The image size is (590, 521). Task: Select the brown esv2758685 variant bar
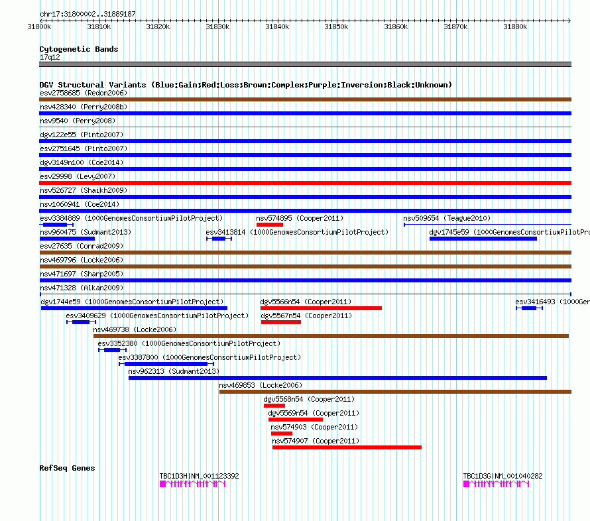click(305, 99)
